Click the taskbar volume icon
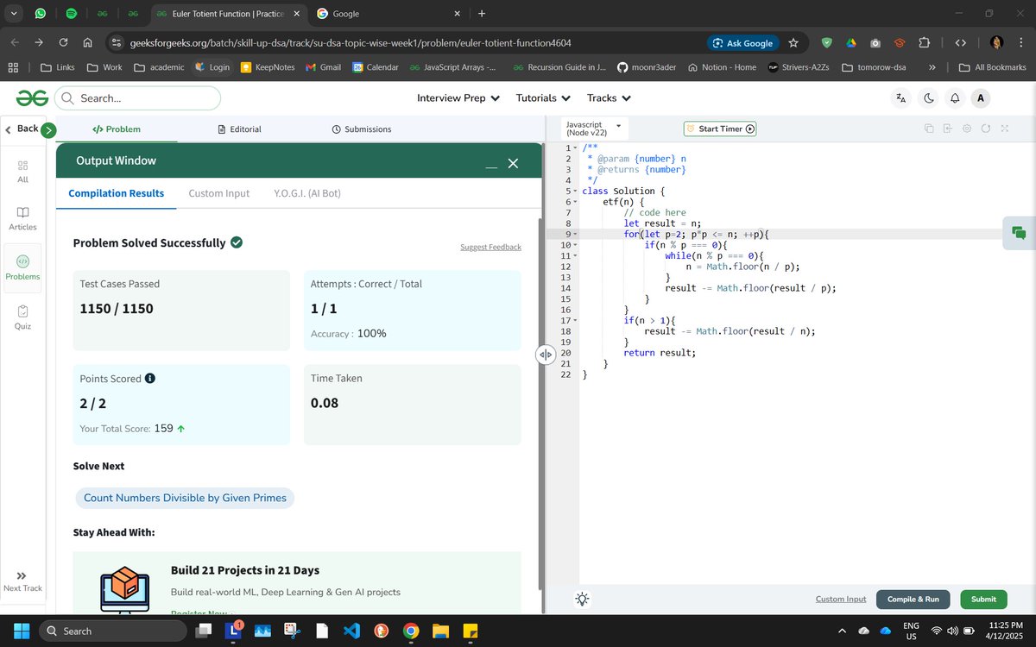 (953, 631)
